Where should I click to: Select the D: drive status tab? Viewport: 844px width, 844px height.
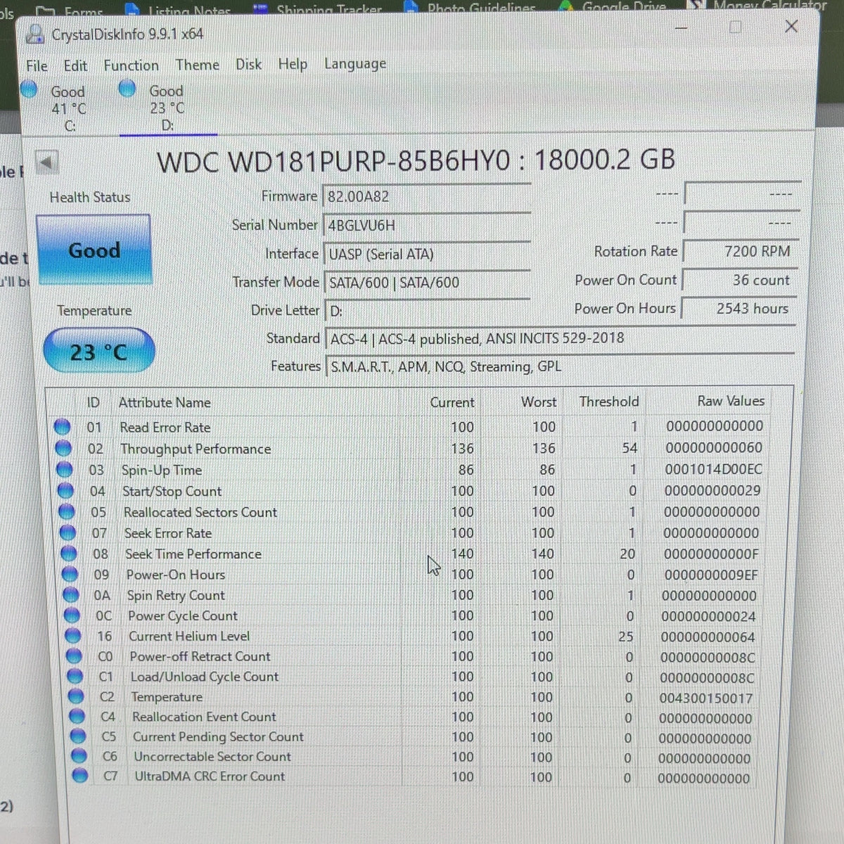(x=167, y=108)
